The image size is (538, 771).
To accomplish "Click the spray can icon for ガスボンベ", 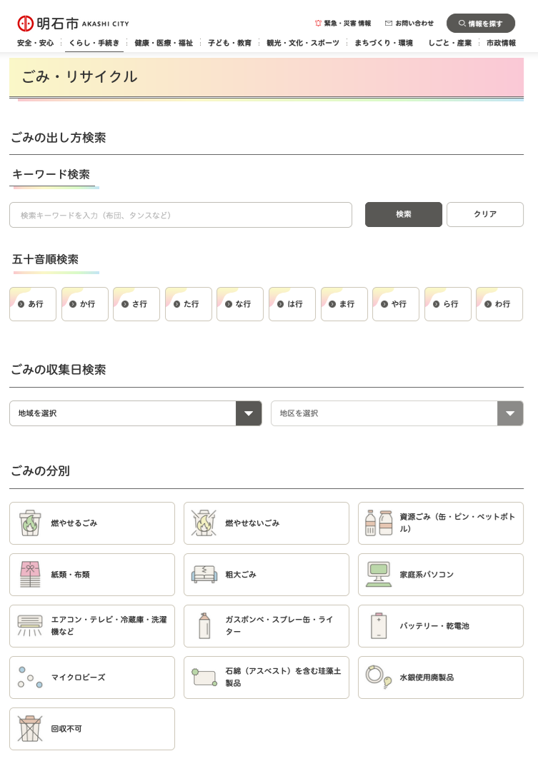I will 204,626.
